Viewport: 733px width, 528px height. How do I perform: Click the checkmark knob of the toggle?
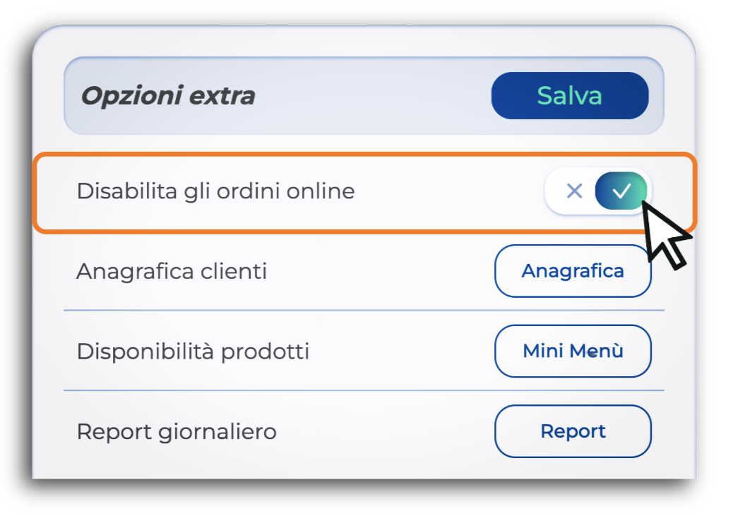click(x=621, y=191)
